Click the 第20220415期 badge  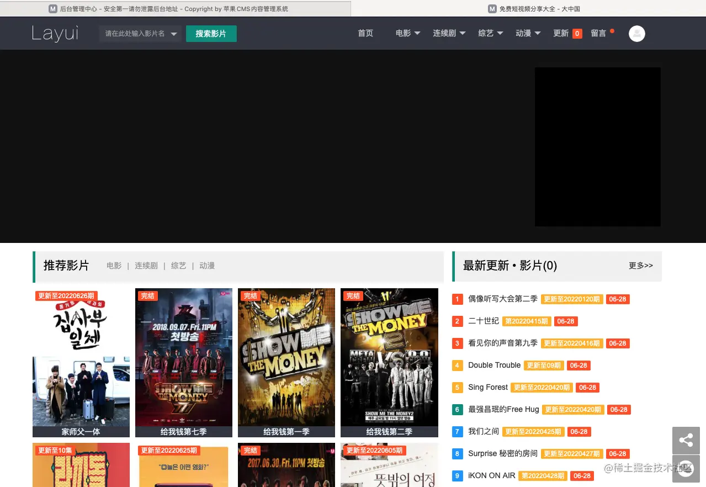coord(527,321)
